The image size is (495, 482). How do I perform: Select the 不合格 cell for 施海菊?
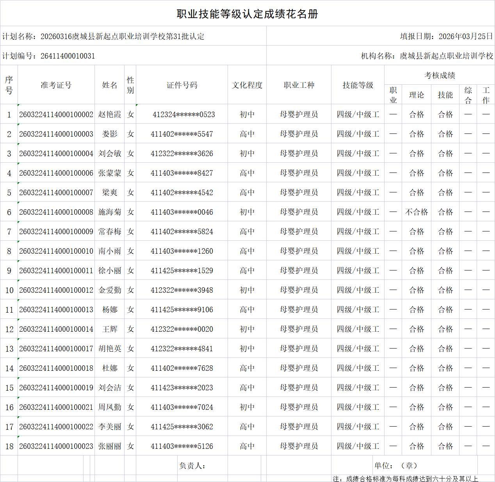pos(416,212)
